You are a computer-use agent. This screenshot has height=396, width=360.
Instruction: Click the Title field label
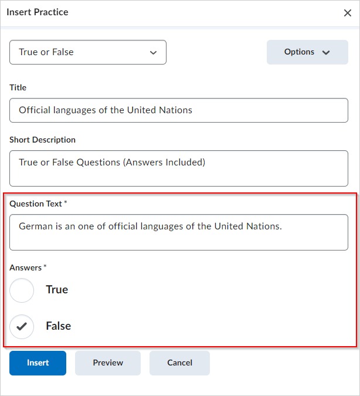click(18, 87)
